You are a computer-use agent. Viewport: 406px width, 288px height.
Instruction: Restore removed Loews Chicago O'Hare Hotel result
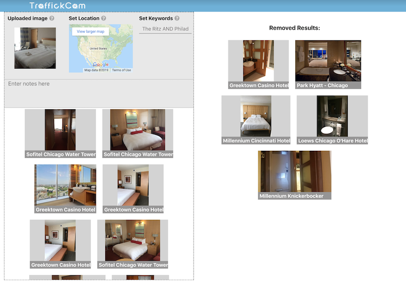pyautogui.click(x=332, y=120)
